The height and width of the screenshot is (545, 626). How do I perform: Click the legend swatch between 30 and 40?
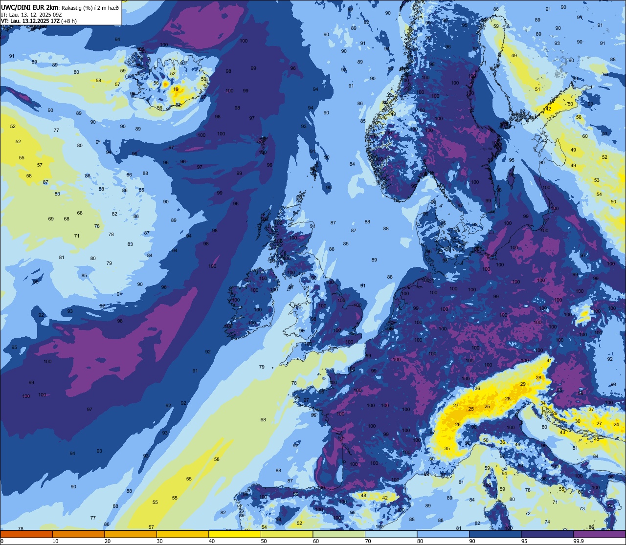tap(182, 534)
